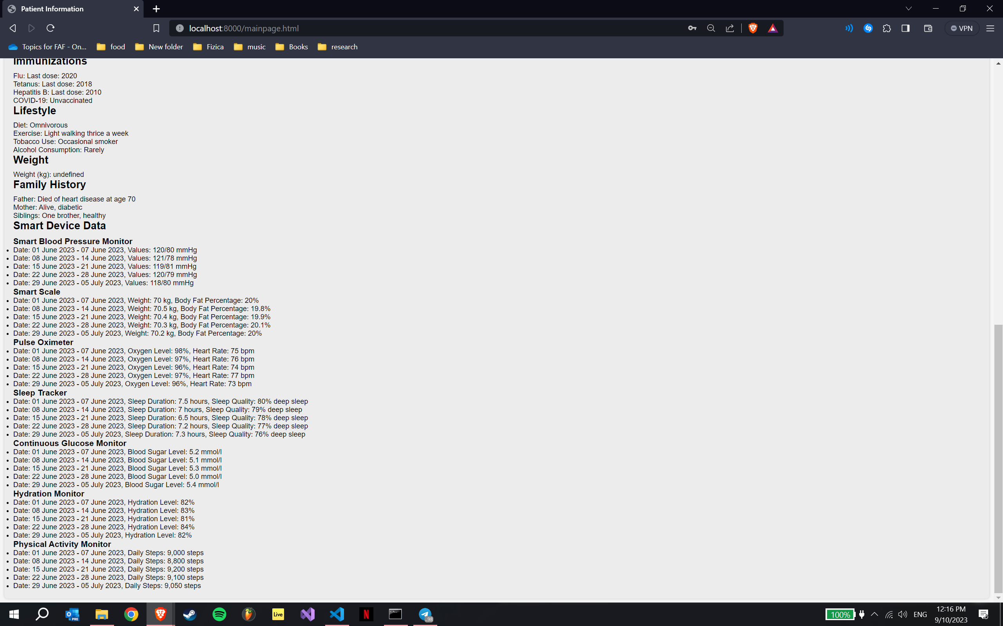Open the Brave Wallet icon
This screenshot has width=1003, height=626.
click(x=928, y=28)
